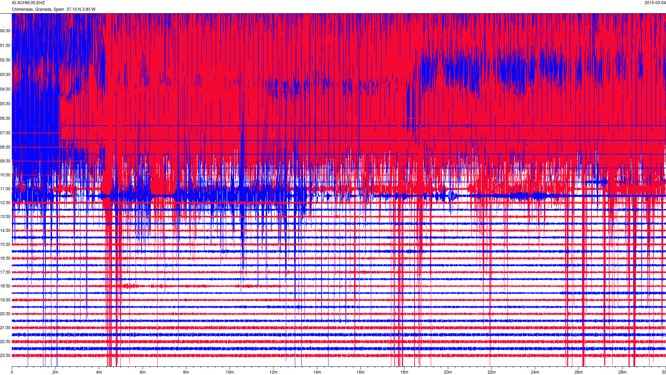The image size is (666, 375).
Task: Click the 22:30 time label
Action: point(5,342)
